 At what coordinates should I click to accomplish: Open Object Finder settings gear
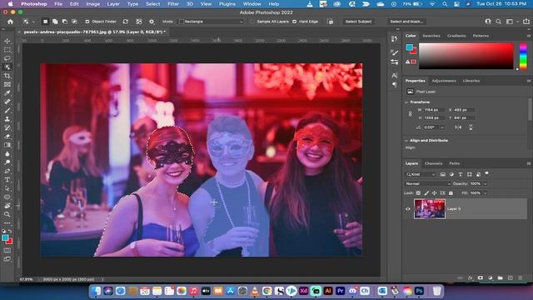click(152, 22)
